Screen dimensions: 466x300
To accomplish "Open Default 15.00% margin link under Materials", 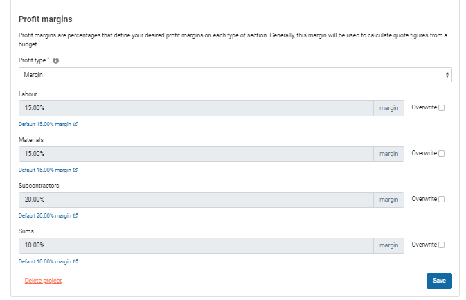I will pos(45,170).
